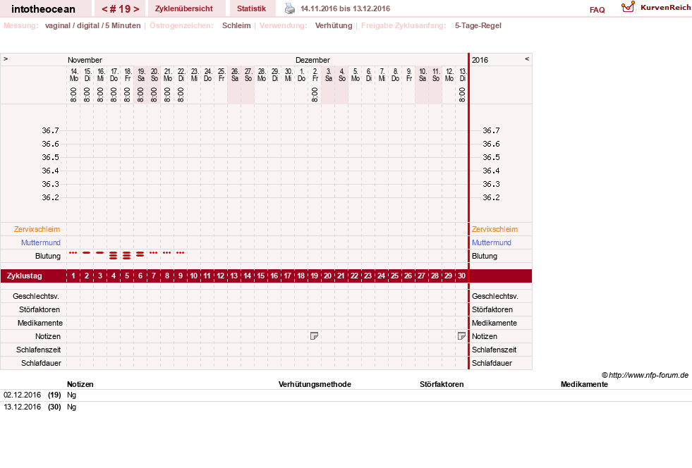The image size is (692, 468).
Task: Click the spotting marker on cycle day 8
Action: click(x=166, y=253)
